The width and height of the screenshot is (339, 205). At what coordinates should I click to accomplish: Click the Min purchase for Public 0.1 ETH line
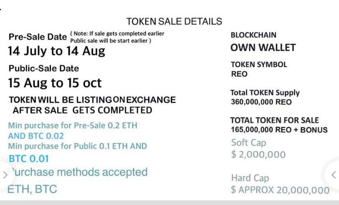point(77,146)
